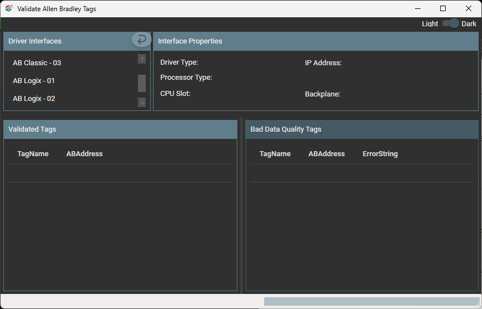Toggle the Light/Dark theme switch

tap(450, 23)
